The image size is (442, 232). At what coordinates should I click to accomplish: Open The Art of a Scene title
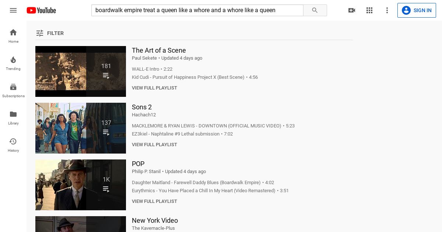point(159,50)
